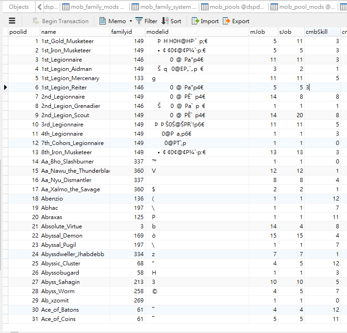Viewport: 347px width, 333px height.
Task: Click the name column header
Action: tap(74, 32)
